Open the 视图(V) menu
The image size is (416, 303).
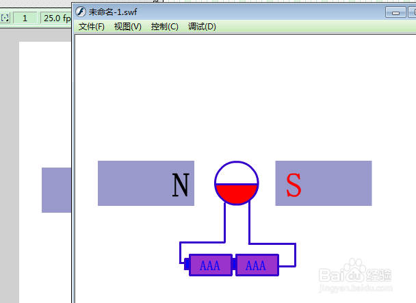point(128,27)
